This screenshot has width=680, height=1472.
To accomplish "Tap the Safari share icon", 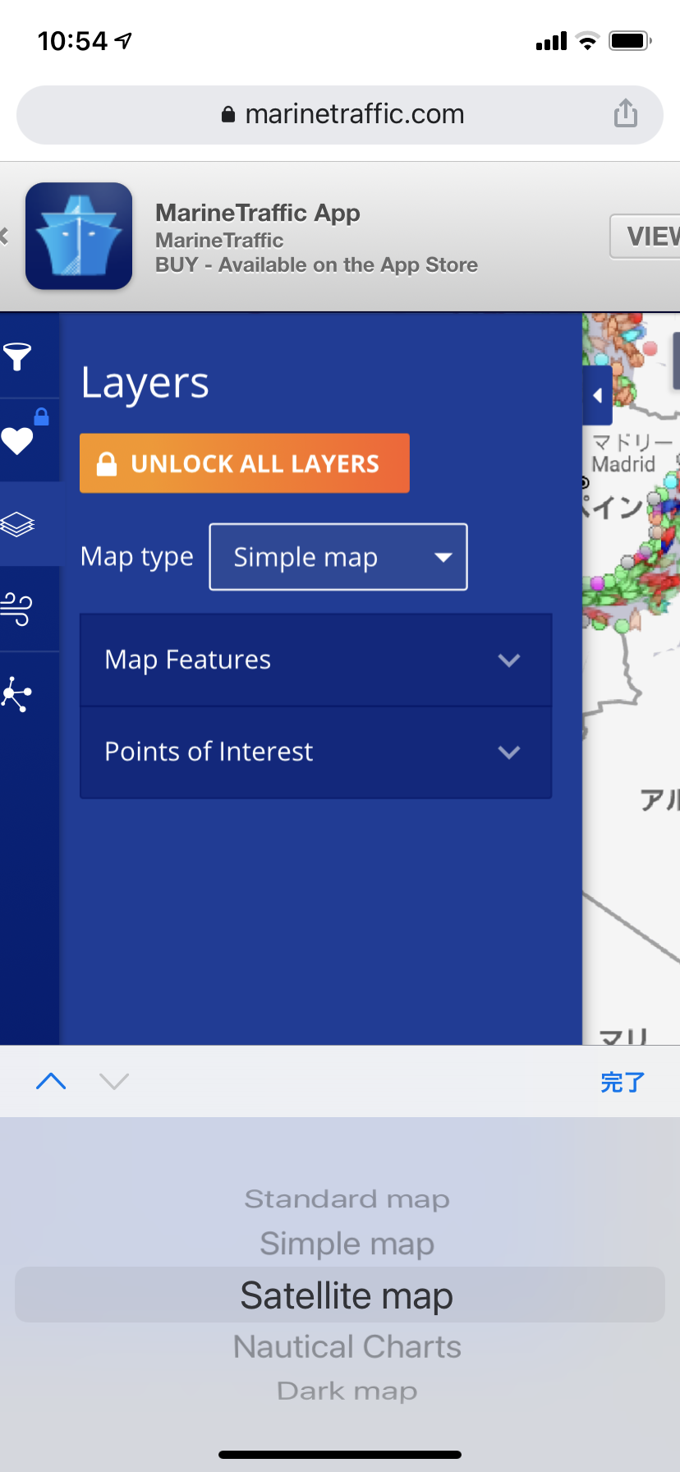I will [626, 113].
